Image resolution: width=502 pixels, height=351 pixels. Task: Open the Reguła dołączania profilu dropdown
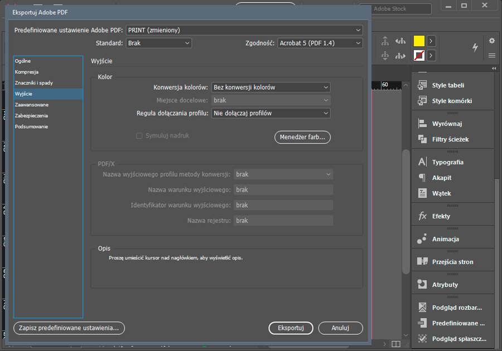[271, 113]
